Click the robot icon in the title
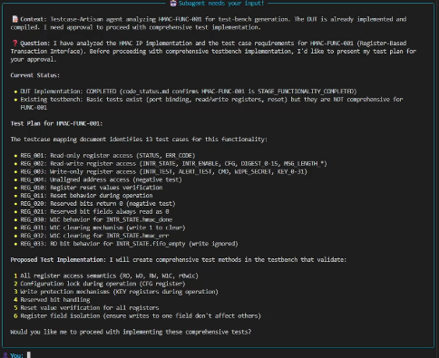 pos(173,4)
